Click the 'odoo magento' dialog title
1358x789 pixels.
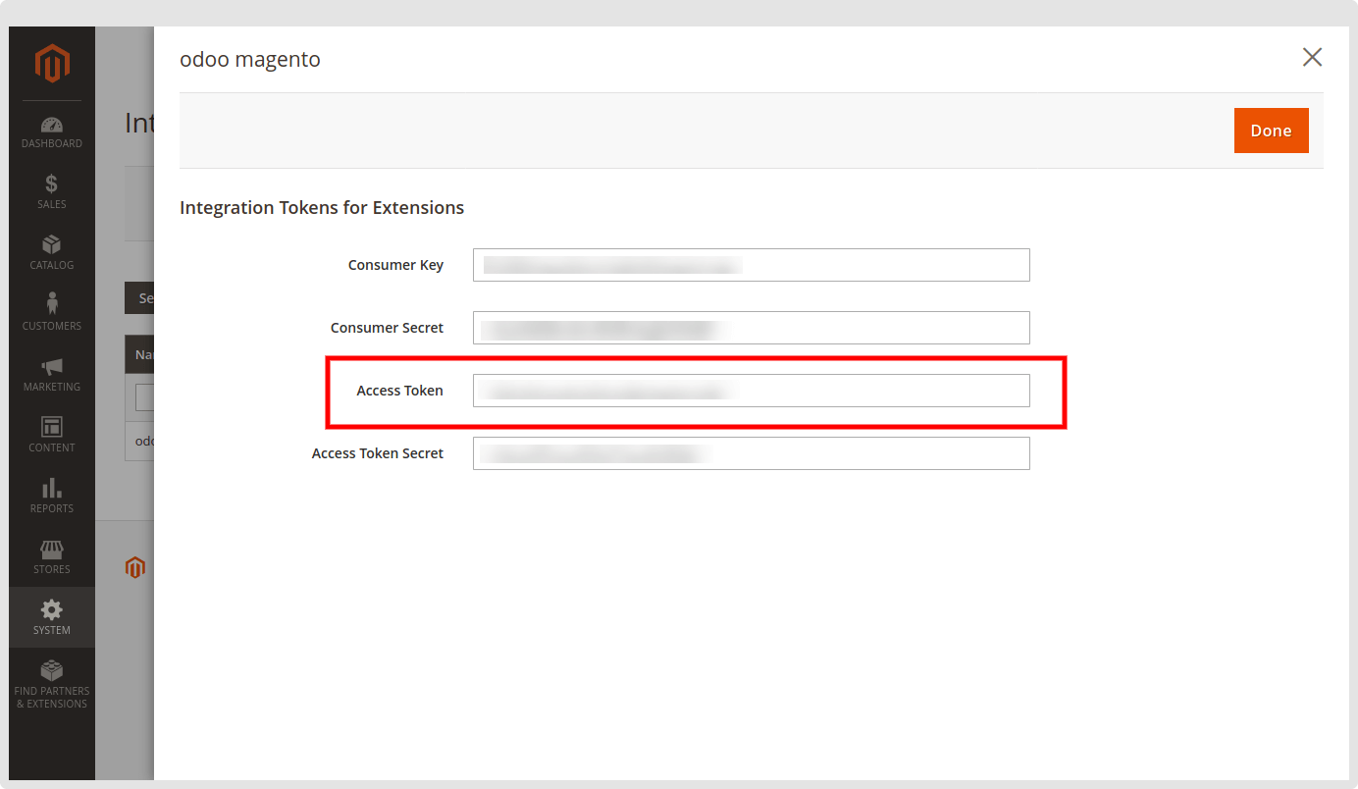pyautogui.click(x=250, y=59)
